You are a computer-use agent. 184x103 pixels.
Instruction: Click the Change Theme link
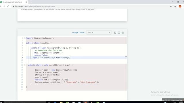click(78, 32)
